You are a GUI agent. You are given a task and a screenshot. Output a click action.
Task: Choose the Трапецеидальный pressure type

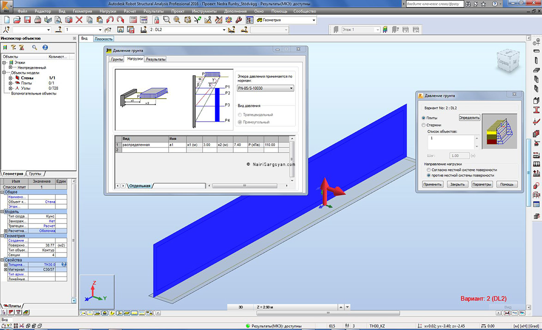pyautogui.click(x=240, y=115)
